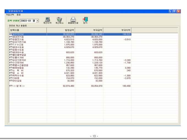Select the 일반관리비 row icon
187x140 pixels.
point(11,34)
